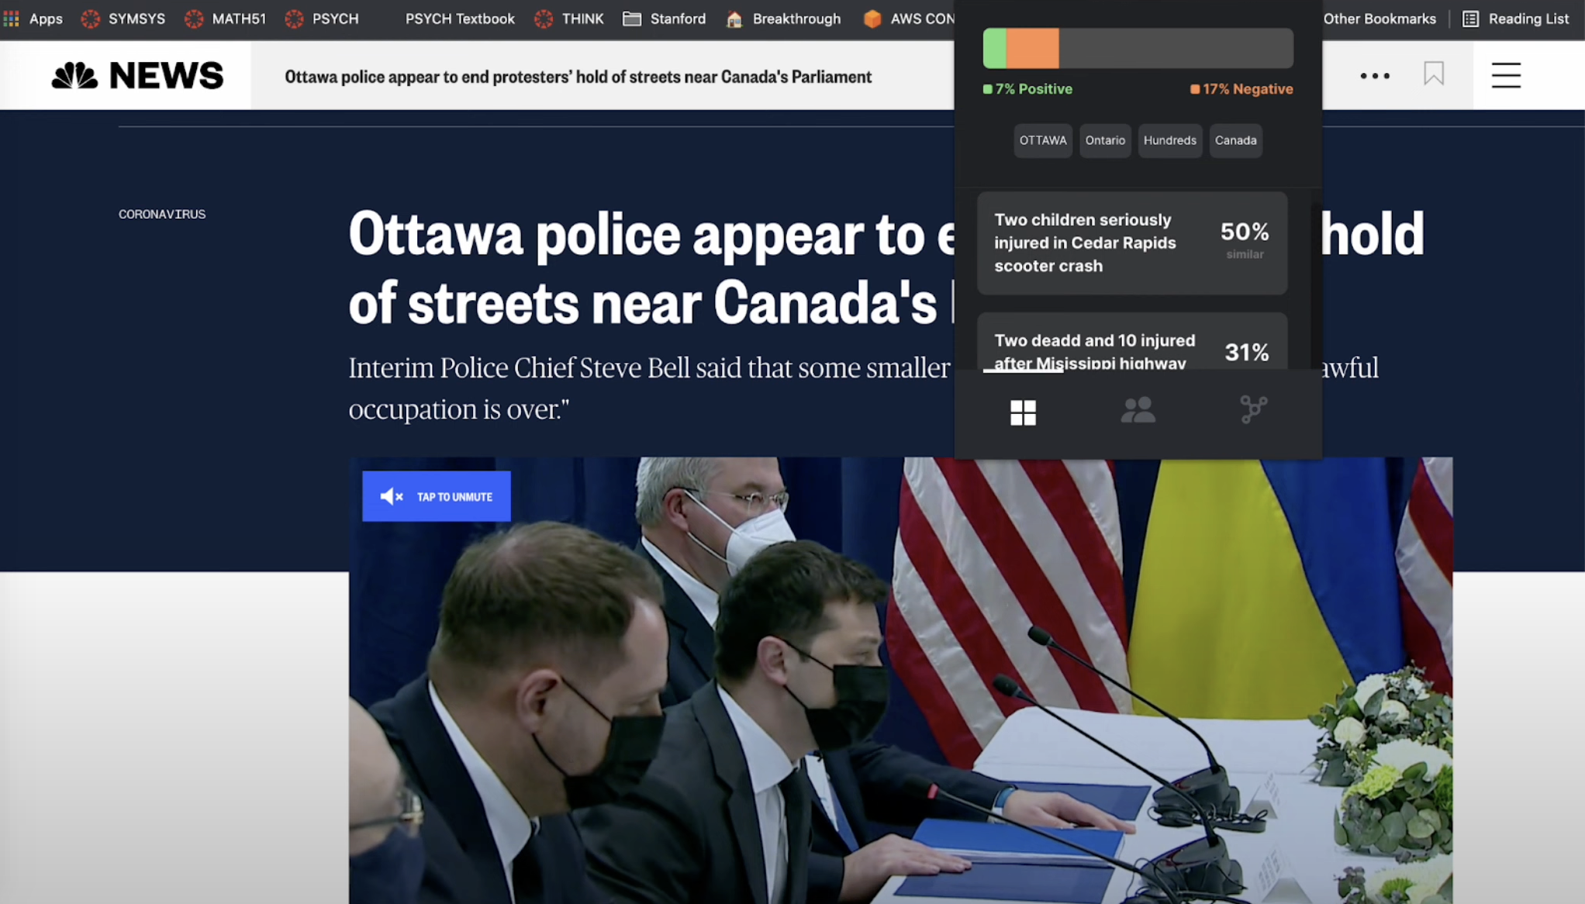Select the Canada keyword tag
Image resolution: width=1585 pixels, height=904 pixels.
point(1236,140)
